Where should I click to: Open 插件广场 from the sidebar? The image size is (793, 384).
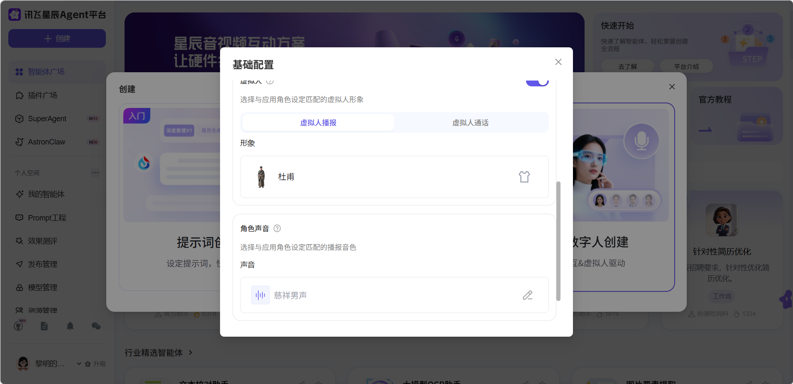pyautogui.click(x=42, y=95)
